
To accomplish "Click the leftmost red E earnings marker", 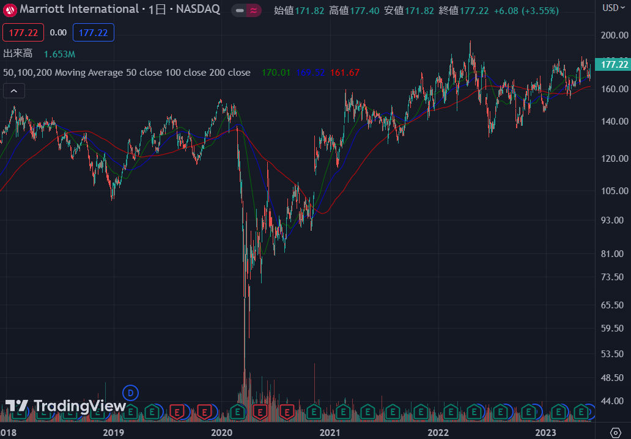I will click(x=177, y=412).
